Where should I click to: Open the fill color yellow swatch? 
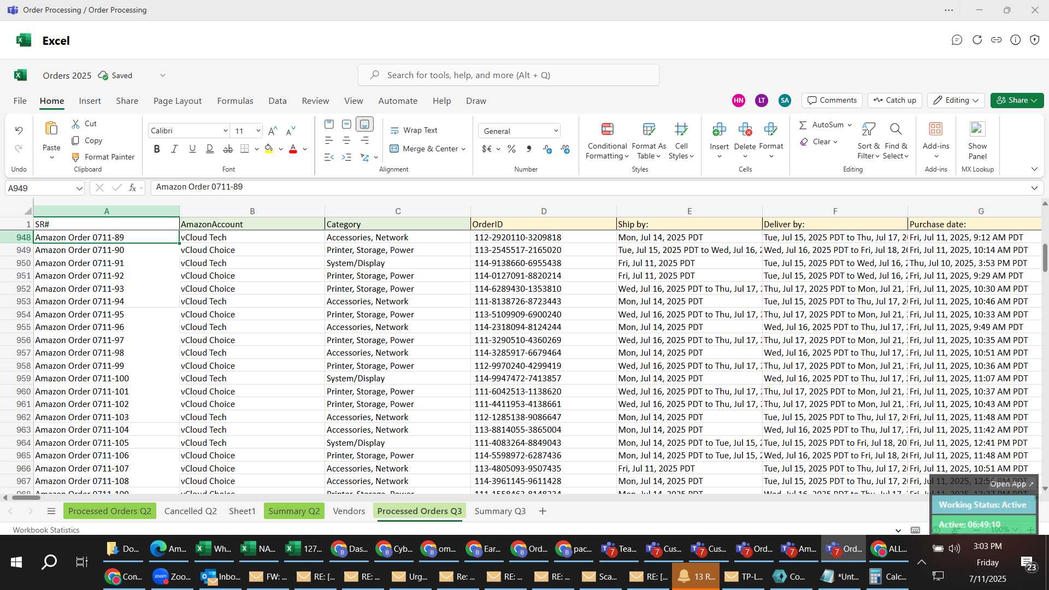click(269, 149)
